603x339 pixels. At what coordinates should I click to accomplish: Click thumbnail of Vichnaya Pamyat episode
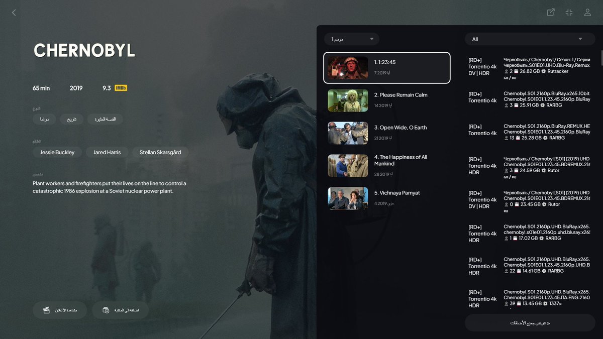pos(348,198)
